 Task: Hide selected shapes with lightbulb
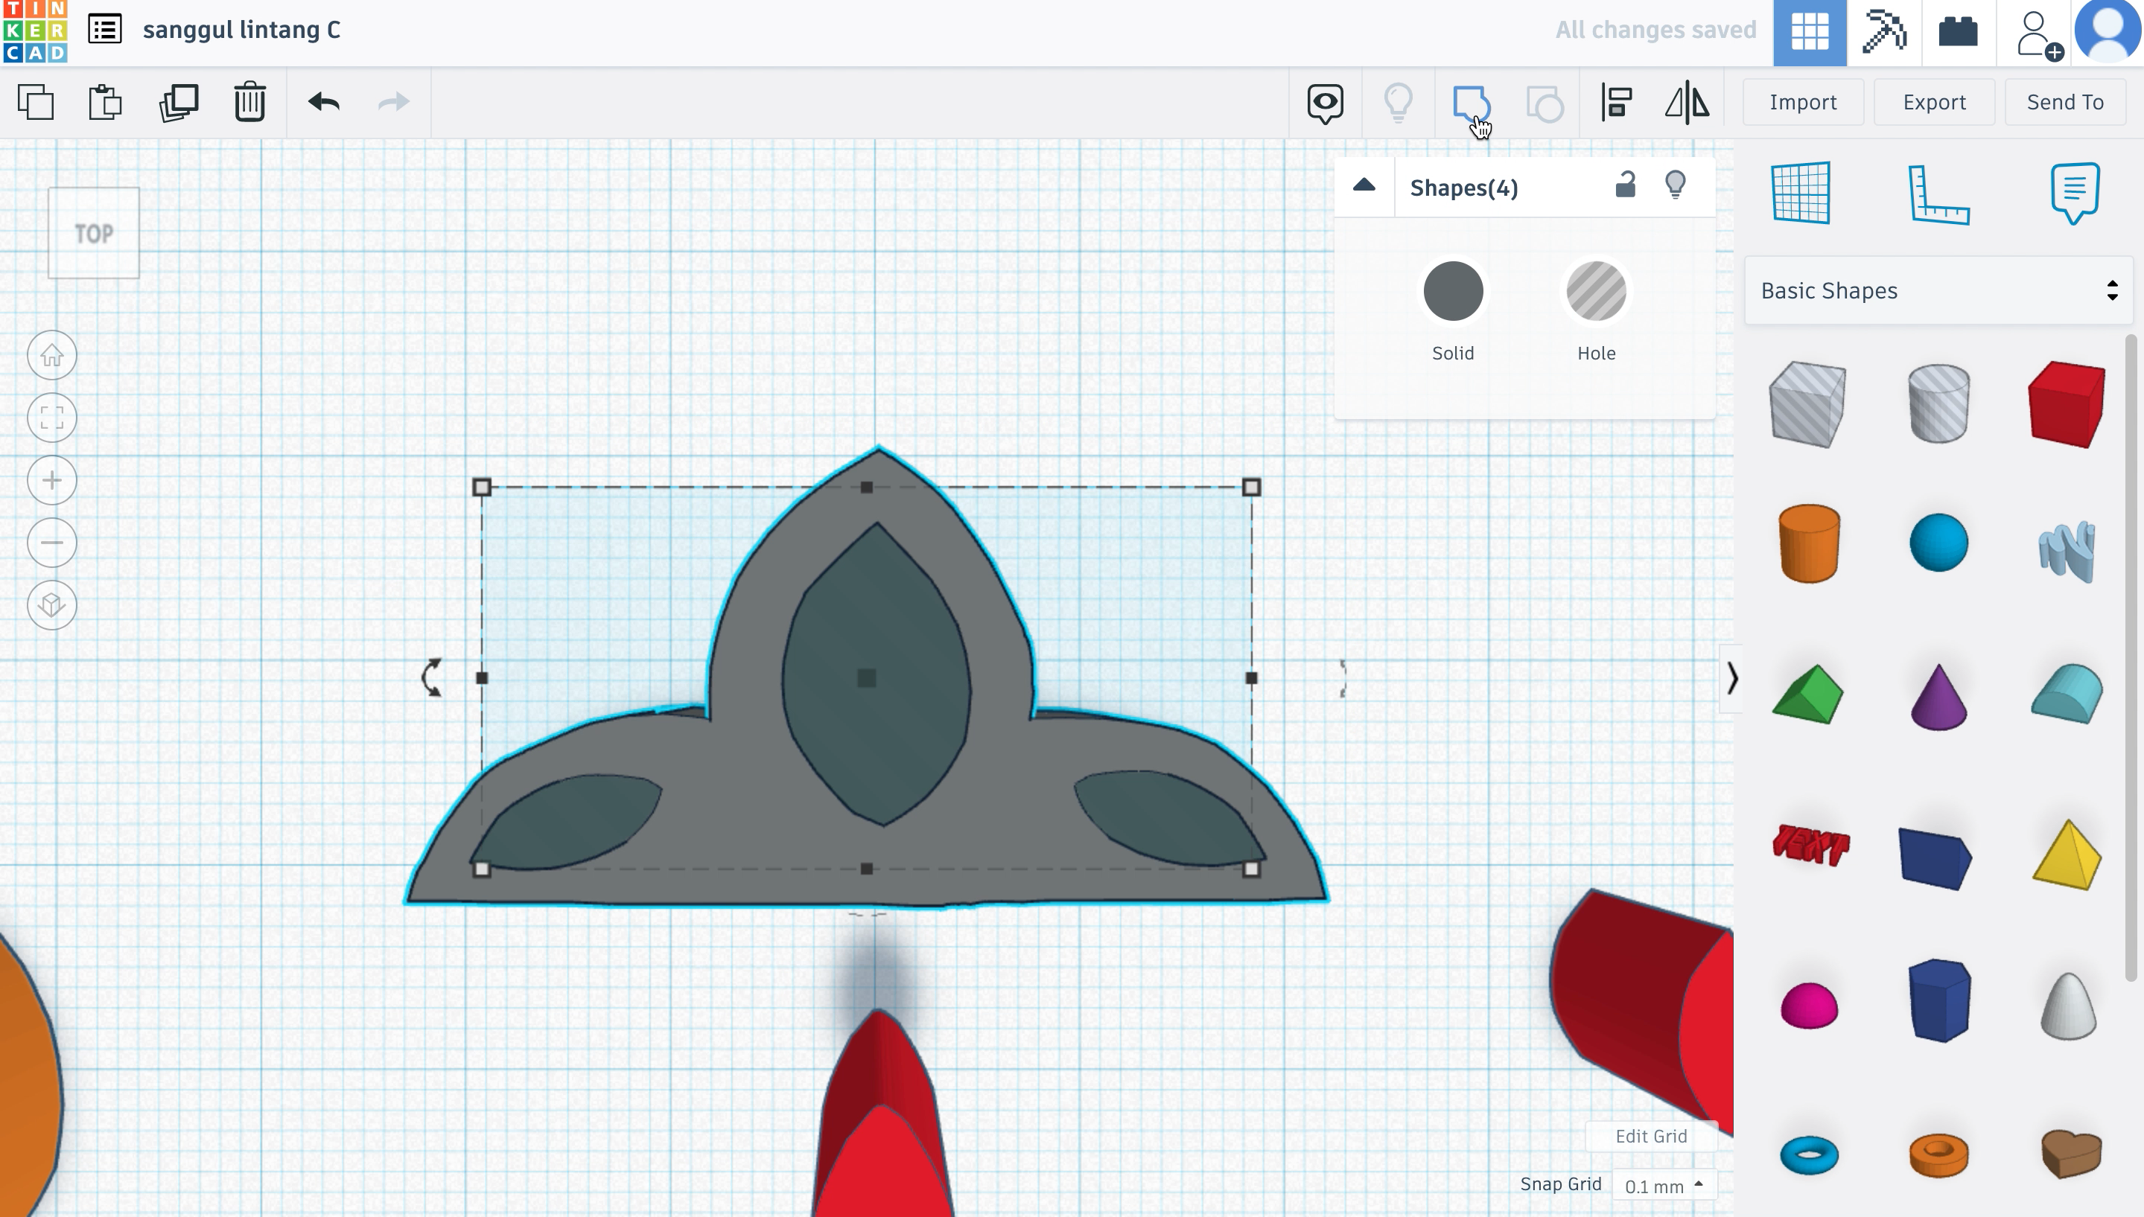1675,185
